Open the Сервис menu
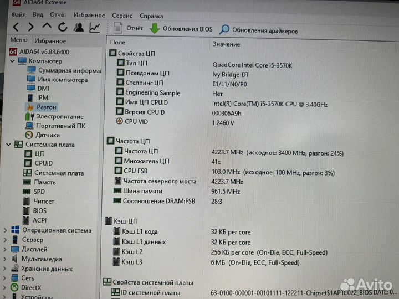Viewport: 399px width, 299px height. click(122, 16)
